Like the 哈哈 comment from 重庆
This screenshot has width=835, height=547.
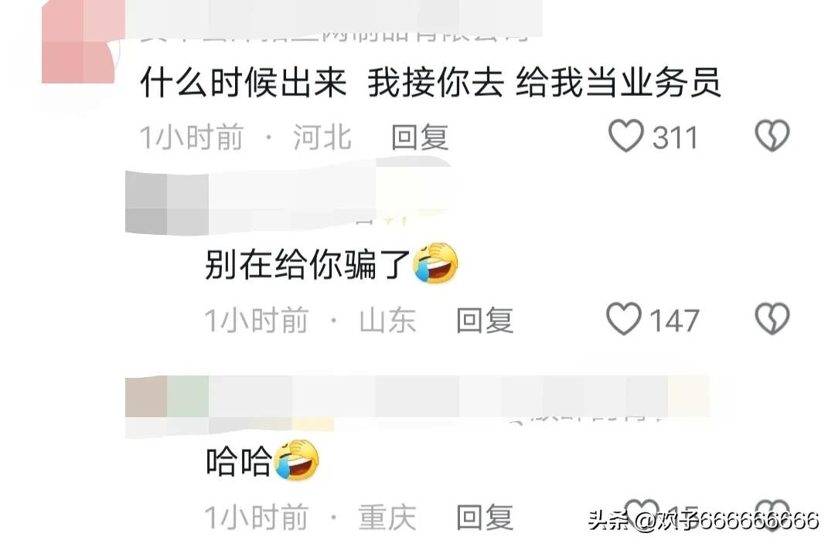(x=642, y=512)
